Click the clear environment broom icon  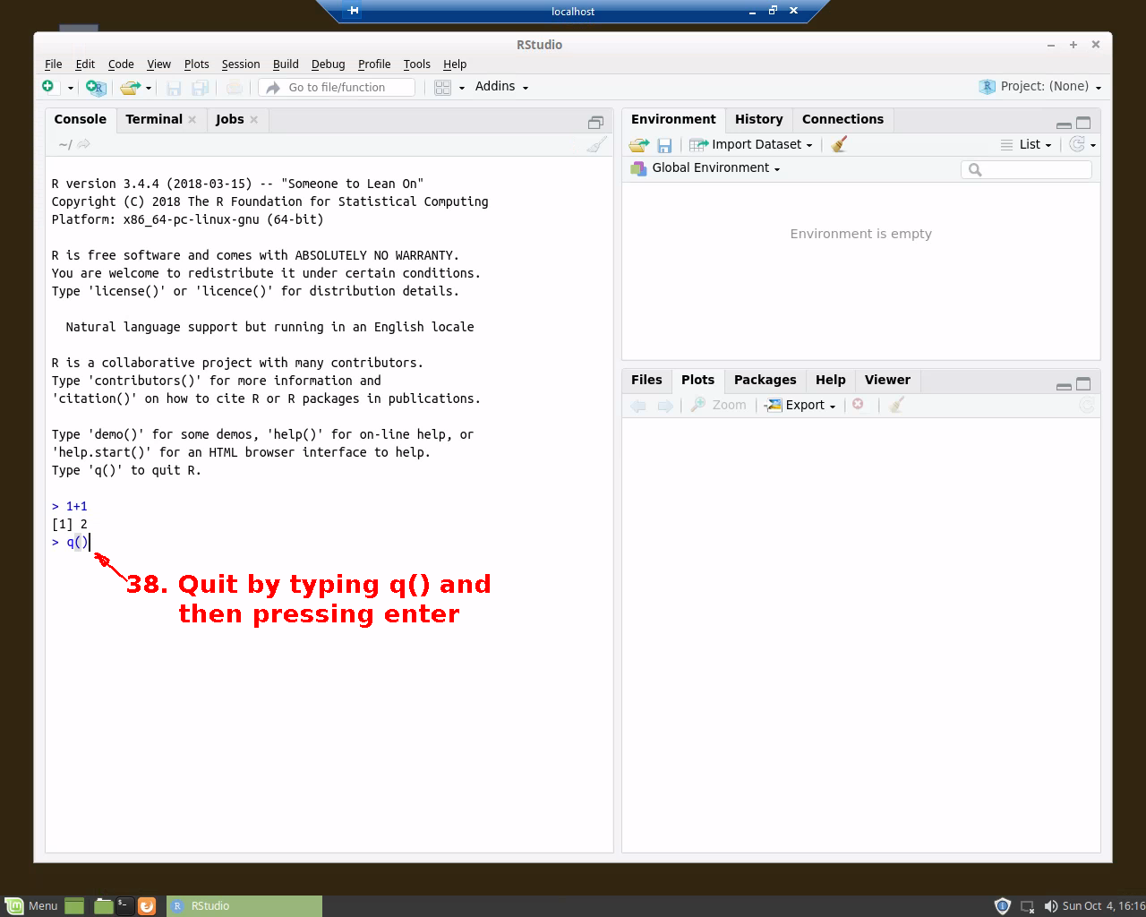click(x=838, y=144)
